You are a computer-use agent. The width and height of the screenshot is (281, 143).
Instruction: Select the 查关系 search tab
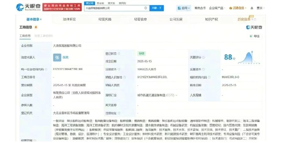point(112,3)
